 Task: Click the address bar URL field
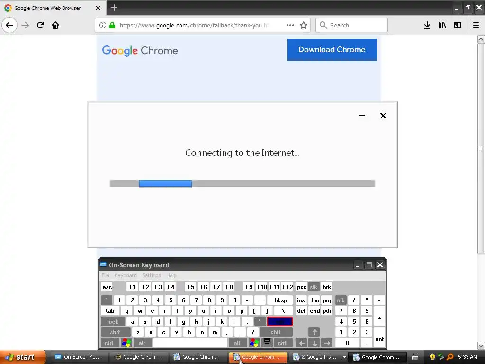(195, 25)
